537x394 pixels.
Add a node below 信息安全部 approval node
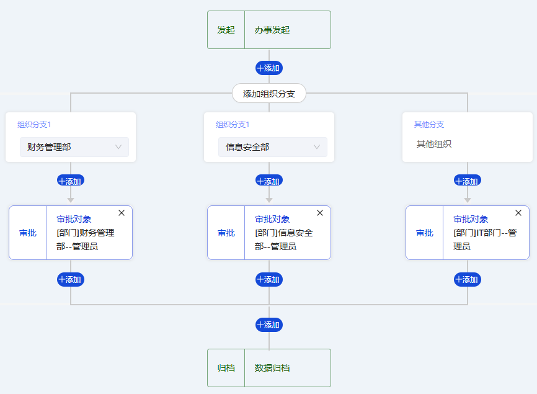269,280
